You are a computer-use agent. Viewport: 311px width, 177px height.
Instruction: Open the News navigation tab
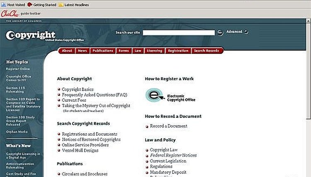click(83, 50)
